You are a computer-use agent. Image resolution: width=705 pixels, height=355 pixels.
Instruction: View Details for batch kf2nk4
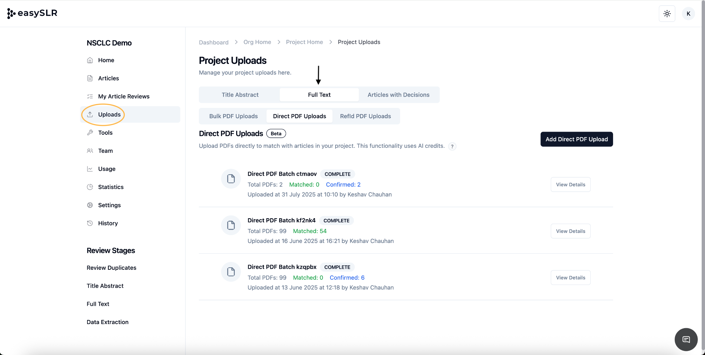pyautogui.click(x=570, y=231)
